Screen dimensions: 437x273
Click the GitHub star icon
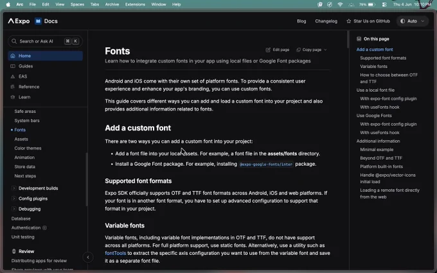point(349,21)
